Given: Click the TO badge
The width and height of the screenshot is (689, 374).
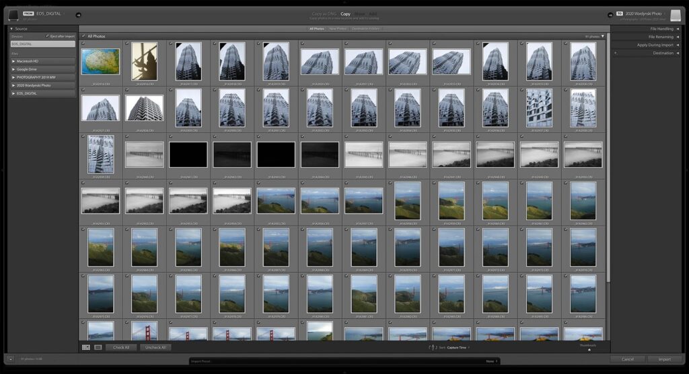Looking at the screenshot, I should tap(620, 13).
